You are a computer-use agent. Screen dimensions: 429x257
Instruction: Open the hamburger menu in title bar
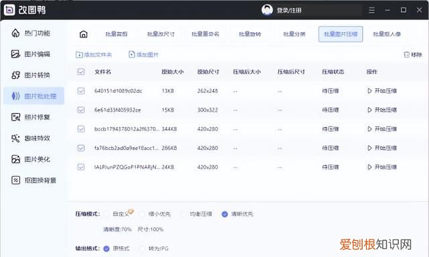click(371, 11)
